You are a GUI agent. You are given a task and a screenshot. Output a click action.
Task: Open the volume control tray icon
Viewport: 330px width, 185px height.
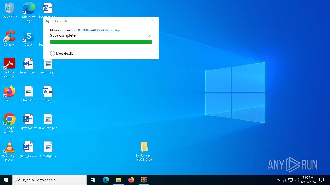tap(297, 180)
